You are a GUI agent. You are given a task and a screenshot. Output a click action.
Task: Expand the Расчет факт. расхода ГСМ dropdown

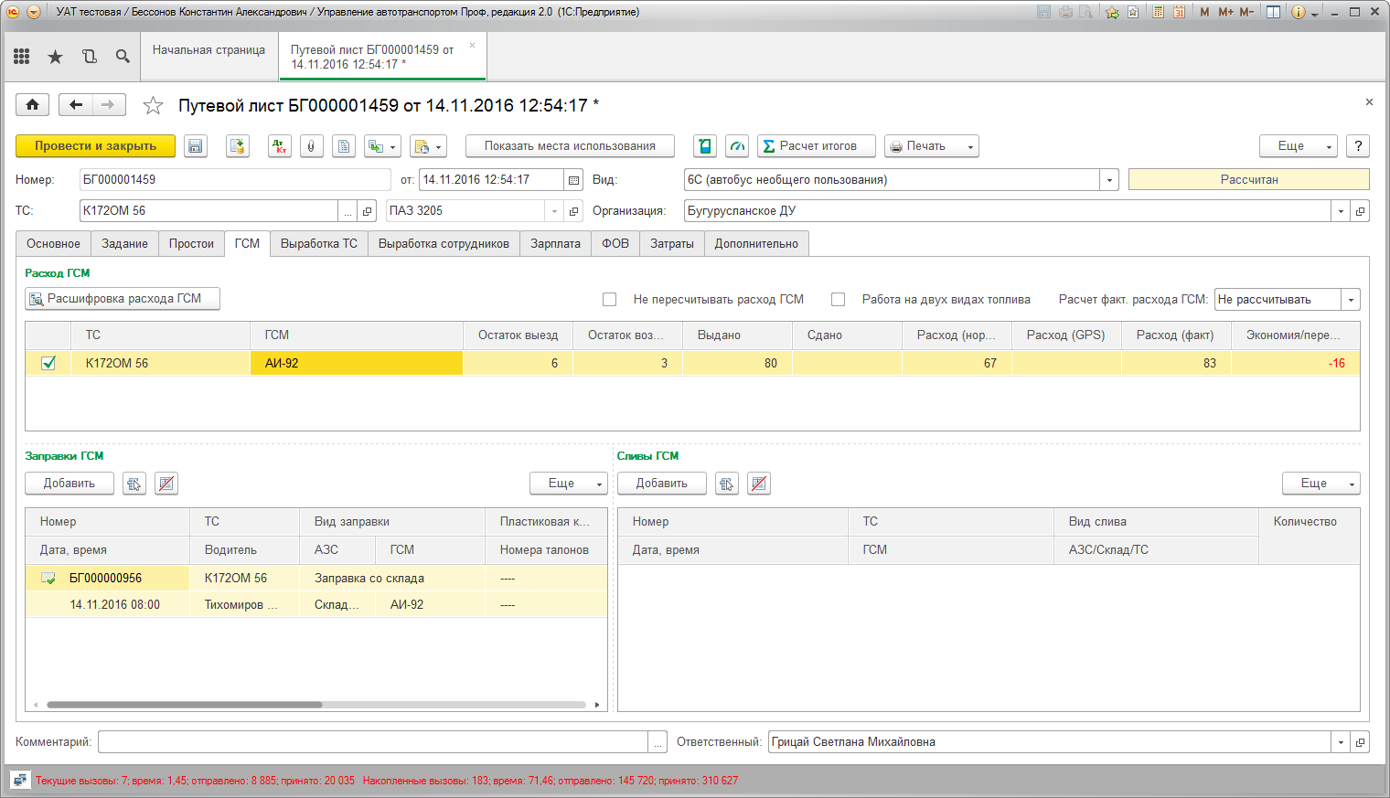tap(1352, 300)
